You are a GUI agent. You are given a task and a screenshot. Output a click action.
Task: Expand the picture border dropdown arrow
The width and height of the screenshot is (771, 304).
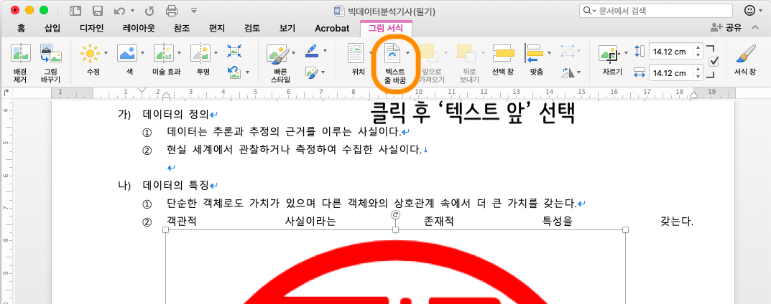(x=323, y=50)
